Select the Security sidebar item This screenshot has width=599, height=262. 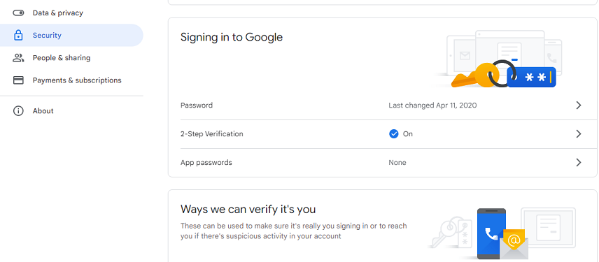click(71, 36)
